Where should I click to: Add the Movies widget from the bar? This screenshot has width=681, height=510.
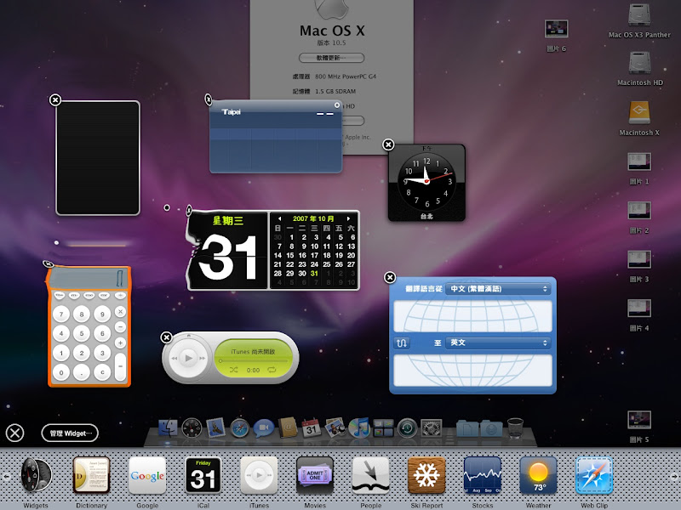315,475
